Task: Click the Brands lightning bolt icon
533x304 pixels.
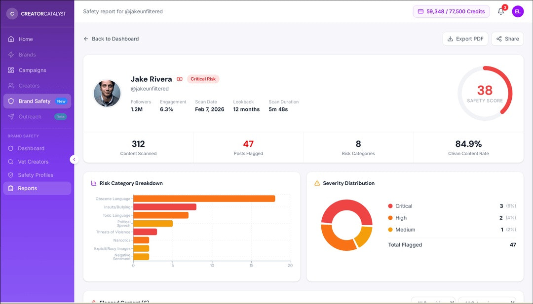Action: [11, 55]
